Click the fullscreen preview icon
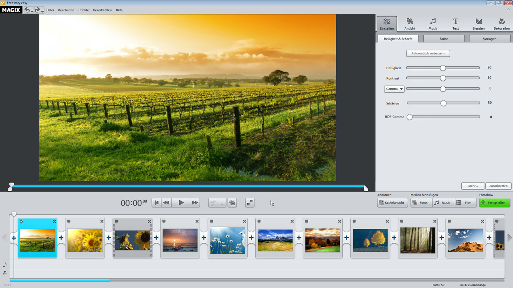513x288 pixels. (x=250, y=203)
